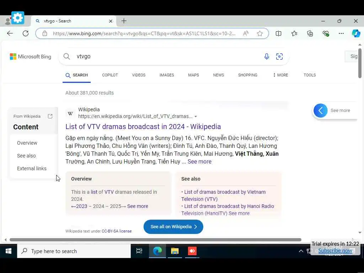
Task: Switch to the MAPS tab
Action: click(193, 75)
